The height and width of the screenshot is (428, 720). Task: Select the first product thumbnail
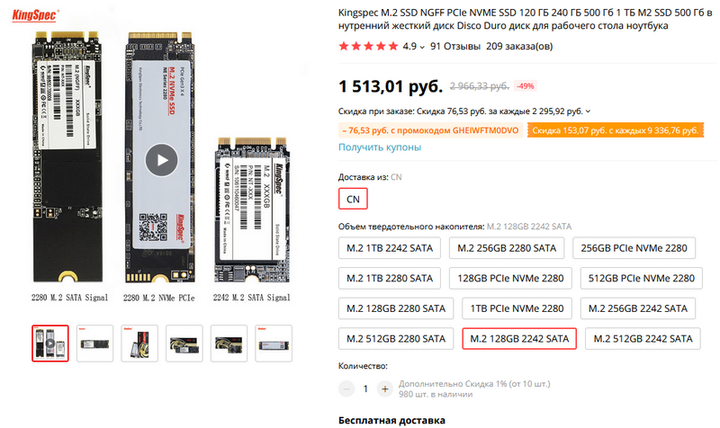[50, 343]
